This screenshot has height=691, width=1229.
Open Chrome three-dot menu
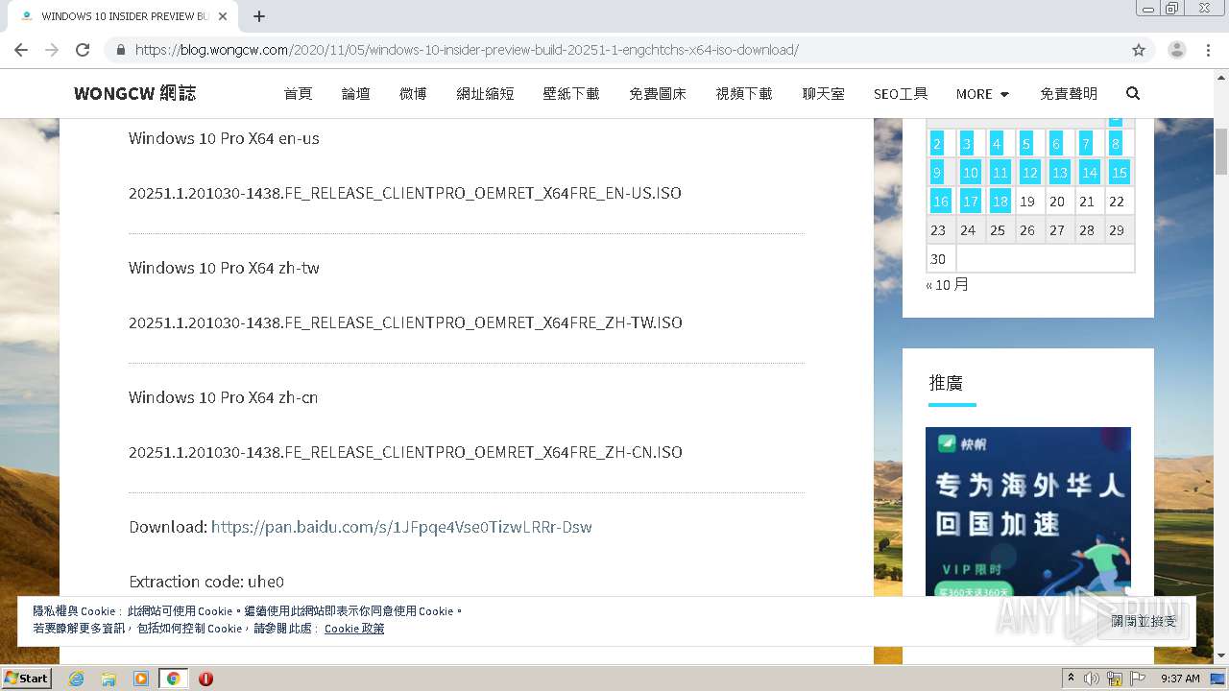pyautogui.click(x=1208, y=50)
